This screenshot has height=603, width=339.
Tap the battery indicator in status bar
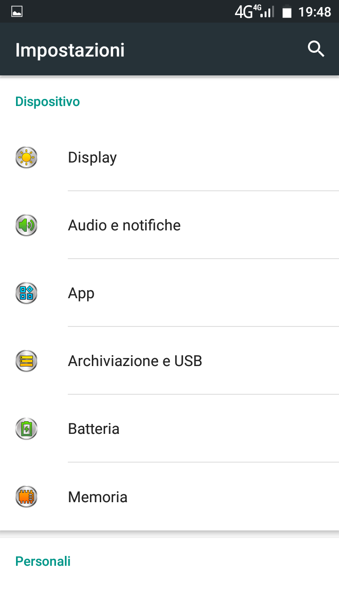287,12
